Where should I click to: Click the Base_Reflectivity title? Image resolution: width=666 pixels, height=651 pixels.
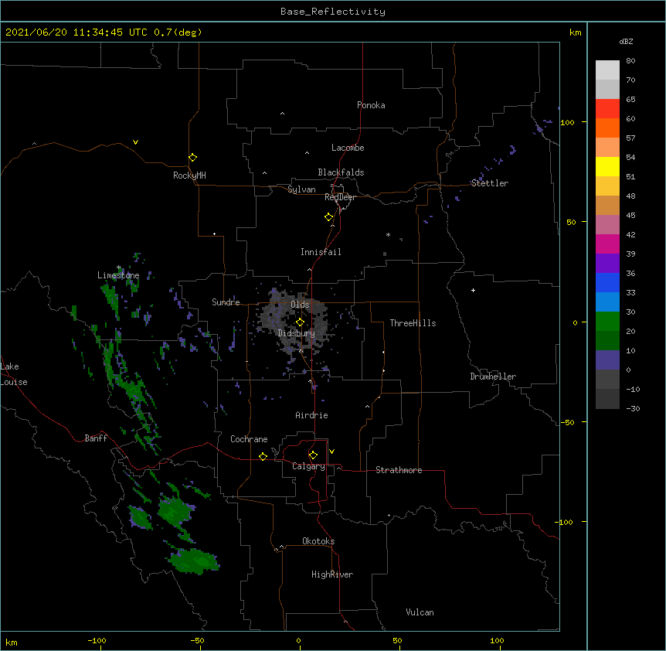tap(333, 12)
